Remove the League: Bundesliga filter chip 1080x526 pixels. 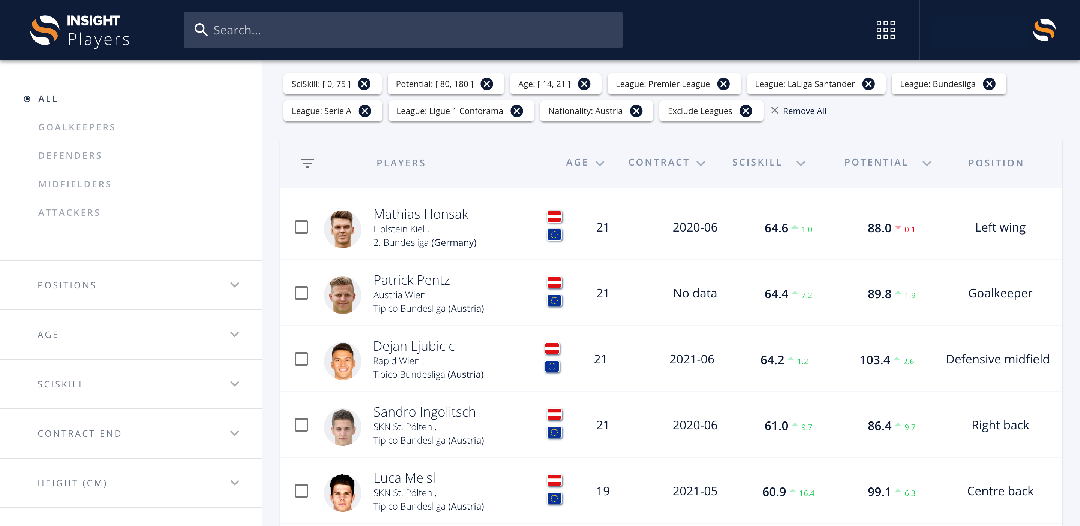tap(989, 84)
